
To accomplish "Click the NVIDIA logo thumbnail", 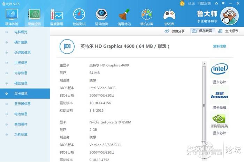I will [219, 121].
